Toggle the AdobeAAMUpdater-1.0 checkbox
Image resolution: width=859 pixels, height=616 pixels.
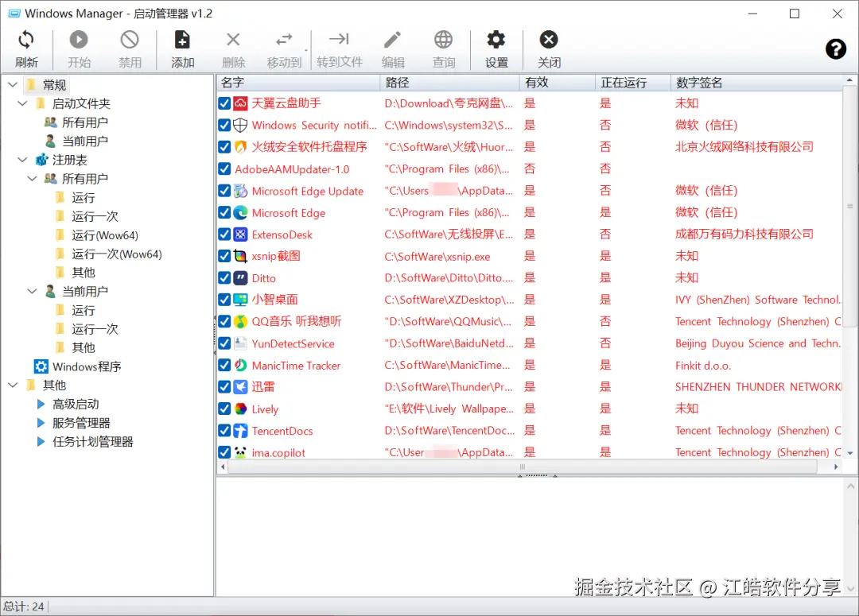tap(224, 169)
